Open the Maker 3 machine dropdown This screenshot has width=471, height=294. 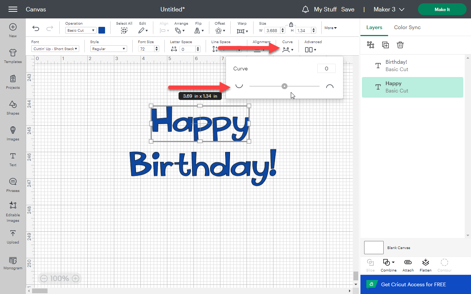(389, 9)
